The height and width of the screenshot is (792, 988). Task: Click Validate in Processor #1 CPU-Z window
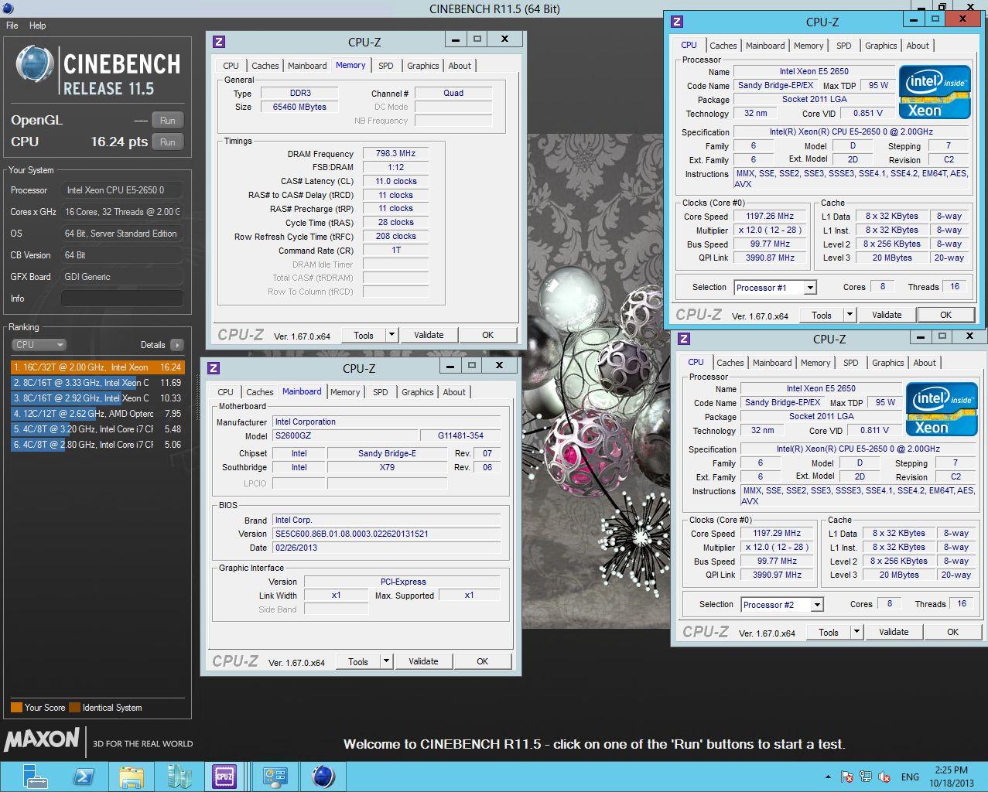click(887, 315)
